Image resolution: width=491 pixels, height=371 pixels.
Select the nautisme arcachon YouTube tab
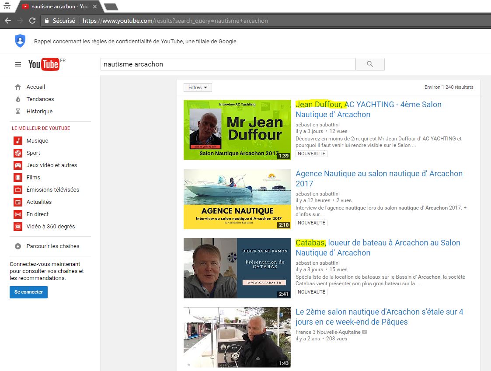[59, 6]
